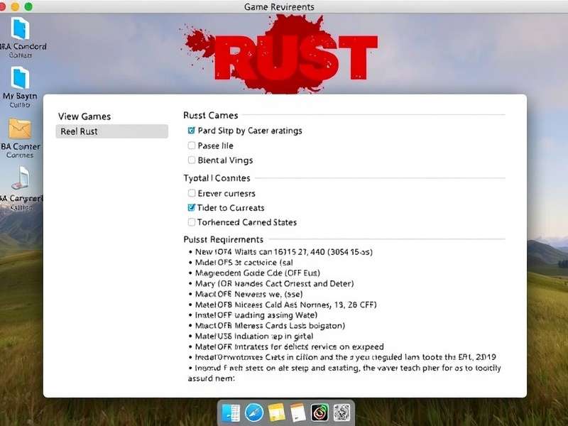568x426 pixels.
Task: Click the View Games sidebar heading
Action: (84, 116)
